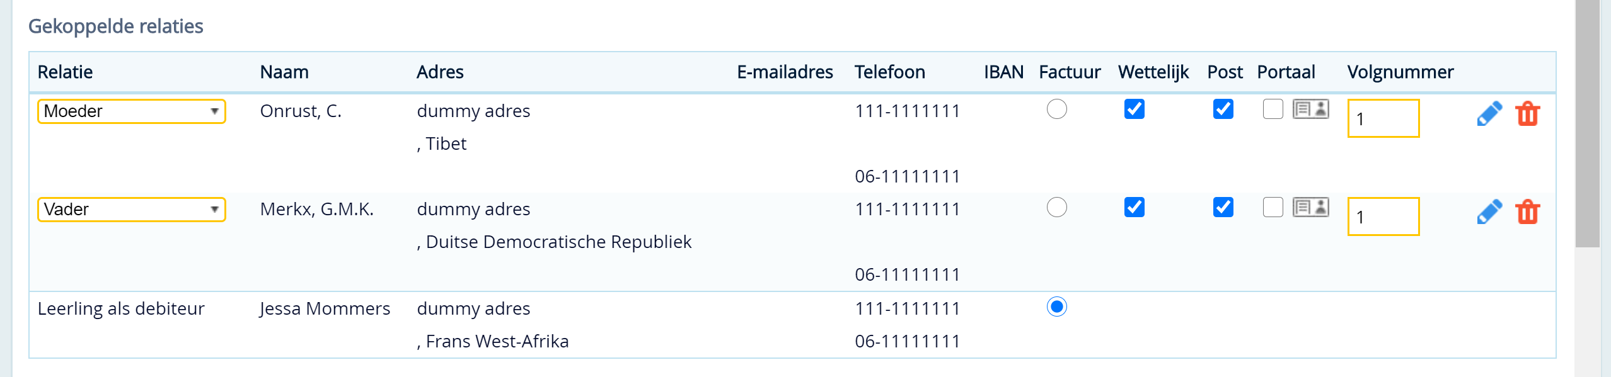Click the vertical scrollbar thumb
1611x377 pixels.
coord(1587,124)
